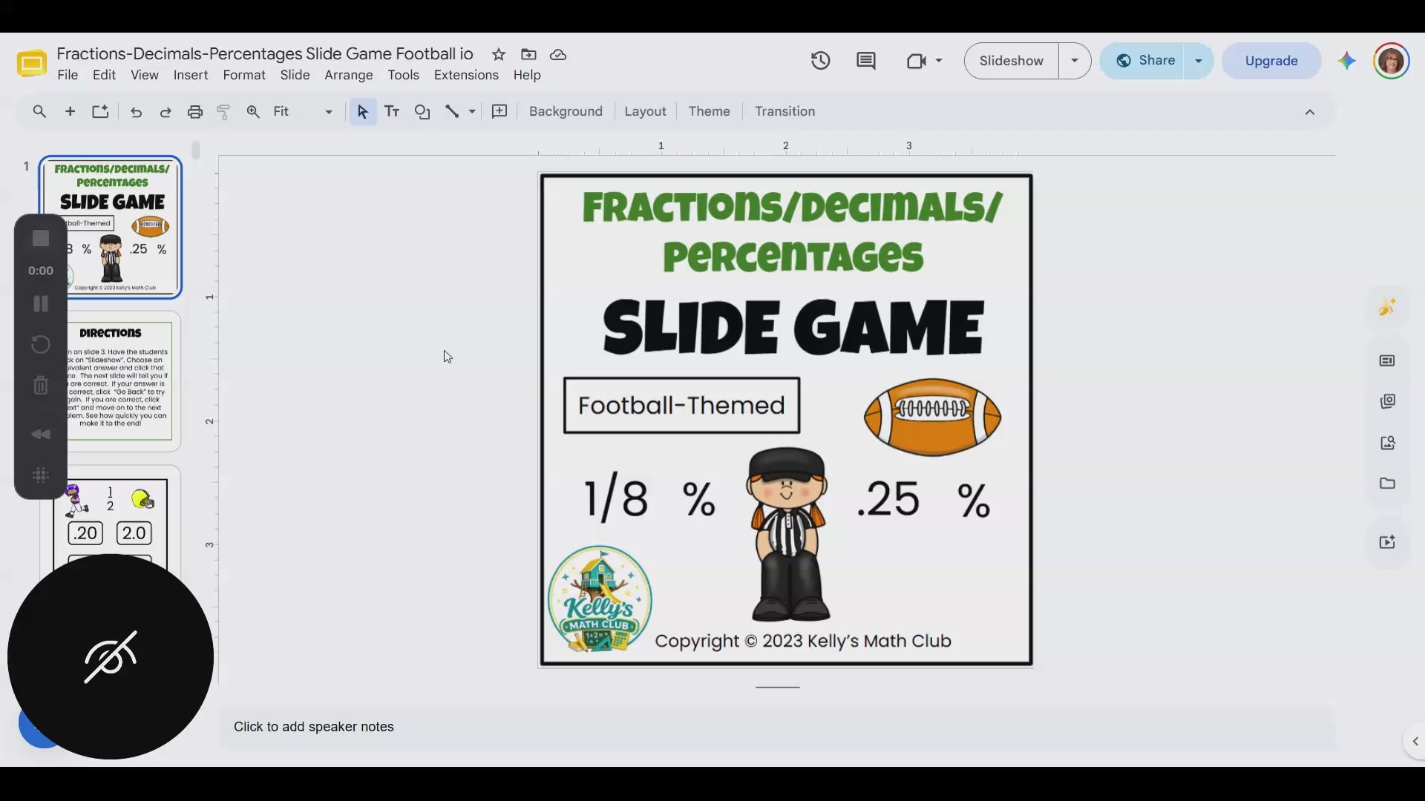
Task: Click the Upgrade button
Action: (1271, 61)
